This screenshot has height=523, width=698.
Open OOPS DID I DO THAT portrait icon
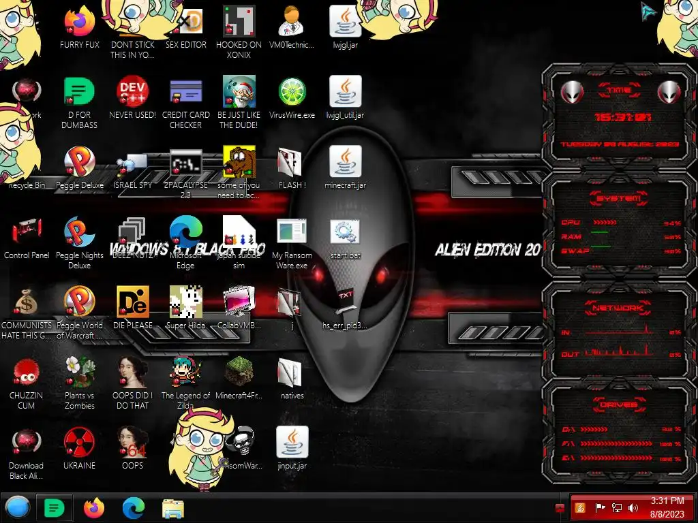[133, 372]
